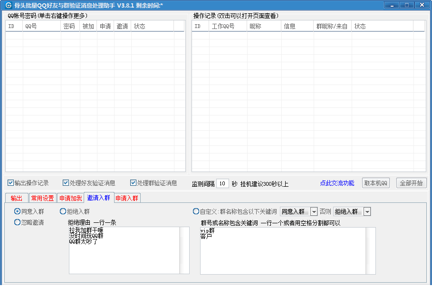Click the 客户 keyword line
Viewport: 432px width, 296px height.
(x=206, y=236)
